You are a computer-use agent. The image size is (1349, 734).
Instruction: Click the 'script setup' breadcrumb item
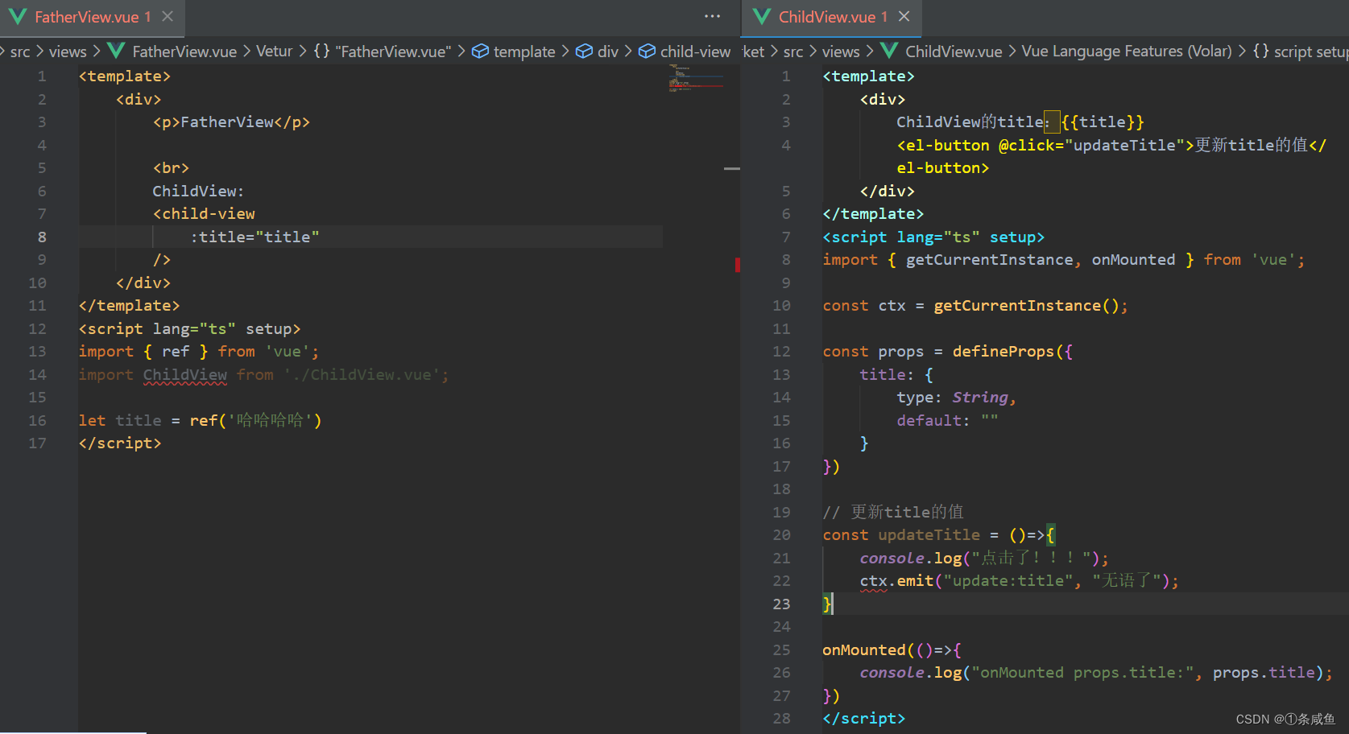tap(1311, 52)
